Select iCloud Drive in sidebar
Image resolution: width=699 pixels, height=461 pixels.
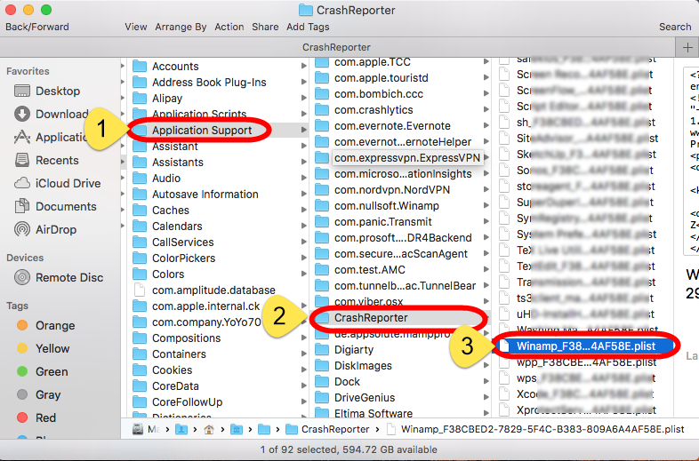tap(68, 183)
